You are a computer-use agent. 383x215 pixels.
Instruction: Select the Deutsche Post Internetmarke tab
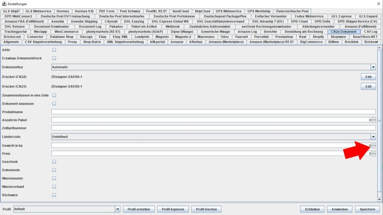coord(122,16)
